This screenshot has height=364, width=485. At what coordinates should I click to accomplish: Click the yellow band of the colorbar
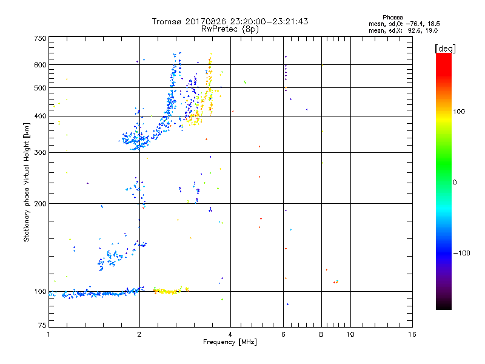443,115
